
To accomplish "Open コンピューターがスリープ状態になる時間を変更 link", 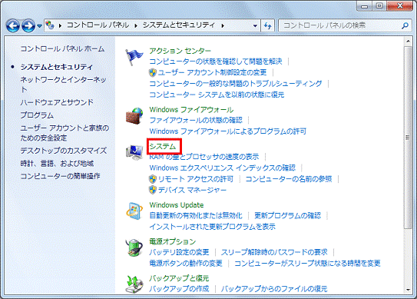I will (x=307, y=264).
